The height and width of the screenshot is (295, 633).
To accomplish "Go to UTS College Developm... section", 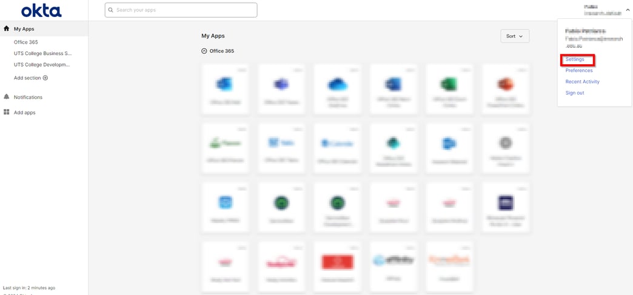I will pyautogui.click(x=42, y=65).
